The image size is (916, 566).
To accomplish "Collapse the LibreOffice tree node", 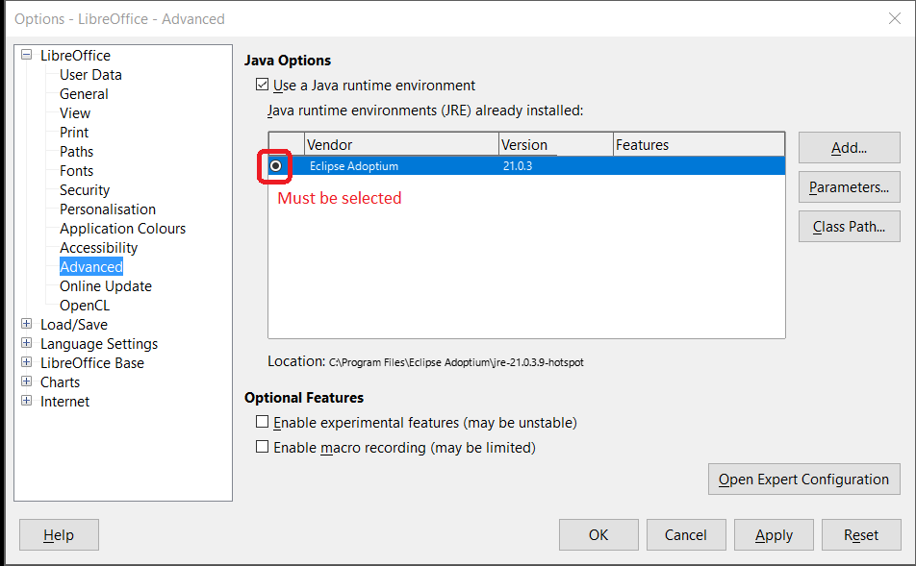I will point(26,55).
